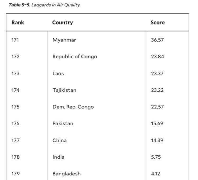Select the Myanmar country cell
The width and height of the screenshot is (198, 180).
64,40
